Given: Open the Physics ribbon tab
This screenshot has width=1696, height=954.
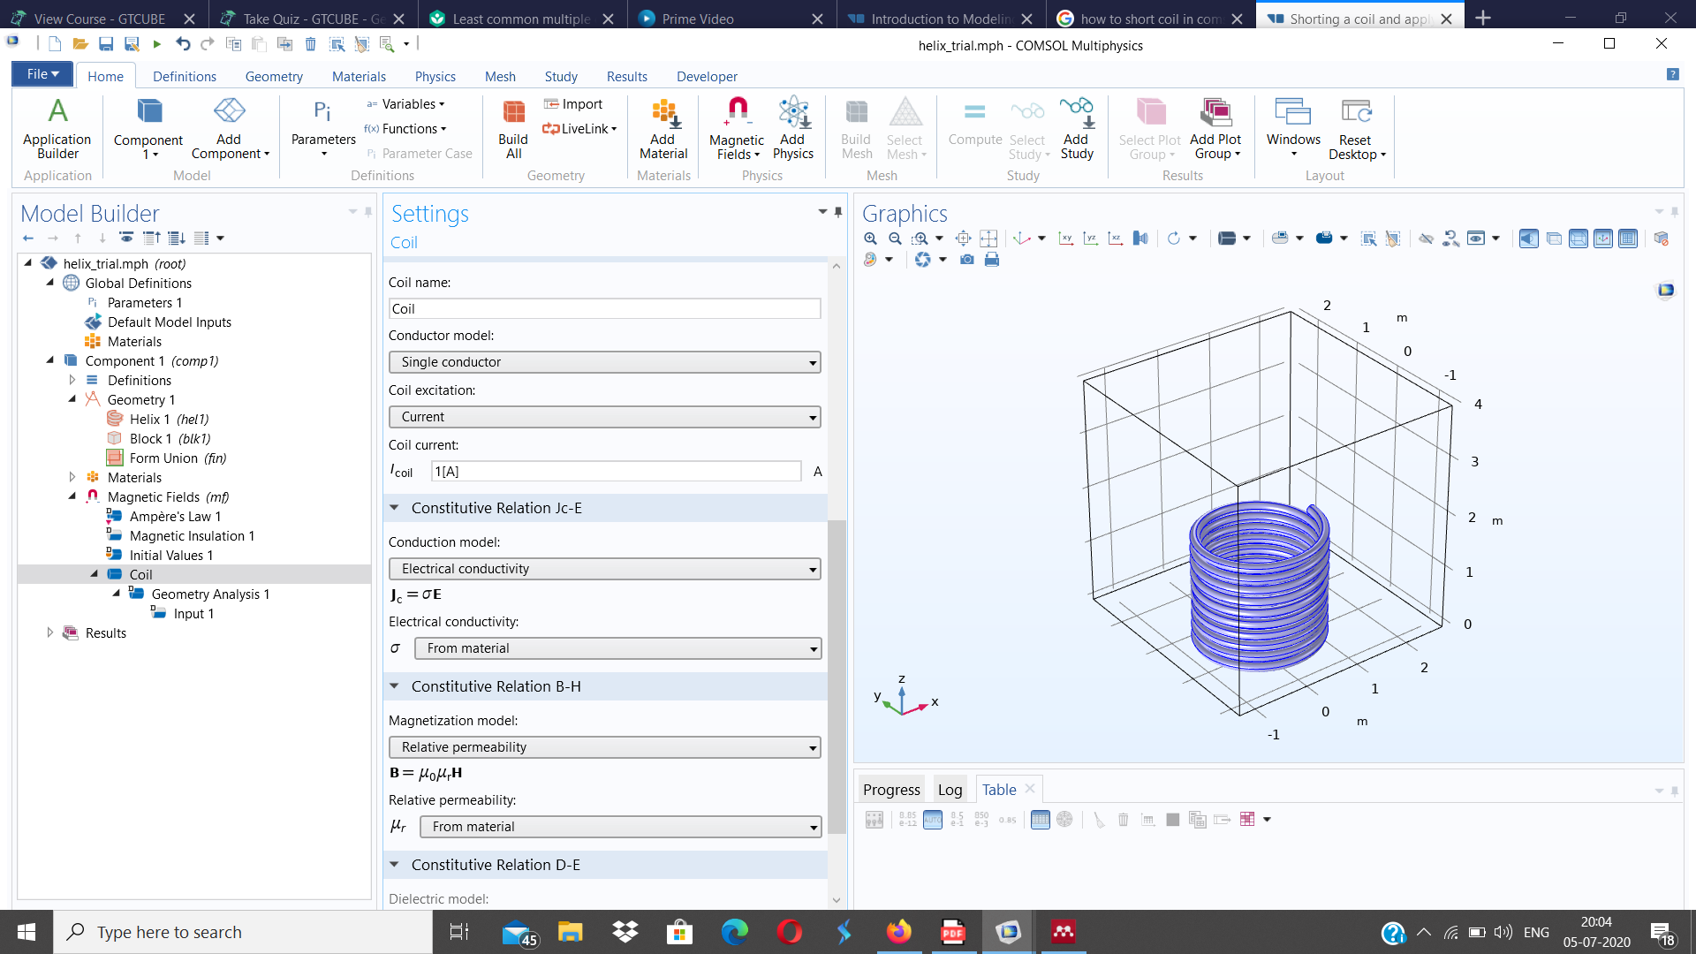Looking at the screenshot, I should tap(435, 77).
